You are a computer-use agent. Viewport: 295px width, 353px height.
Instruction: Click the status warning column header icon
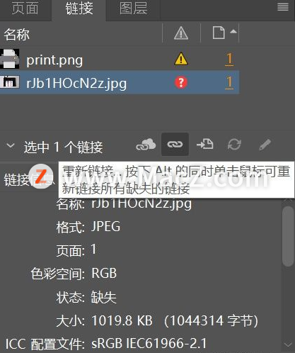[181, 33]
